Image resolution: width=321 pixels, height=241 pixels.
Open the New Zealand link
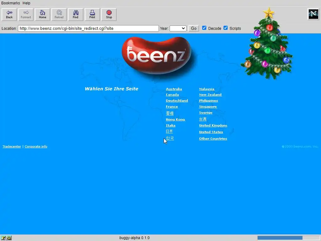(210, 95)
